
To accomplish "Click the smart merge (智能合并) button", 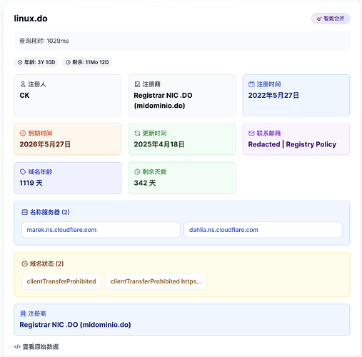I will pyautogui.click(x=331, y=19).
